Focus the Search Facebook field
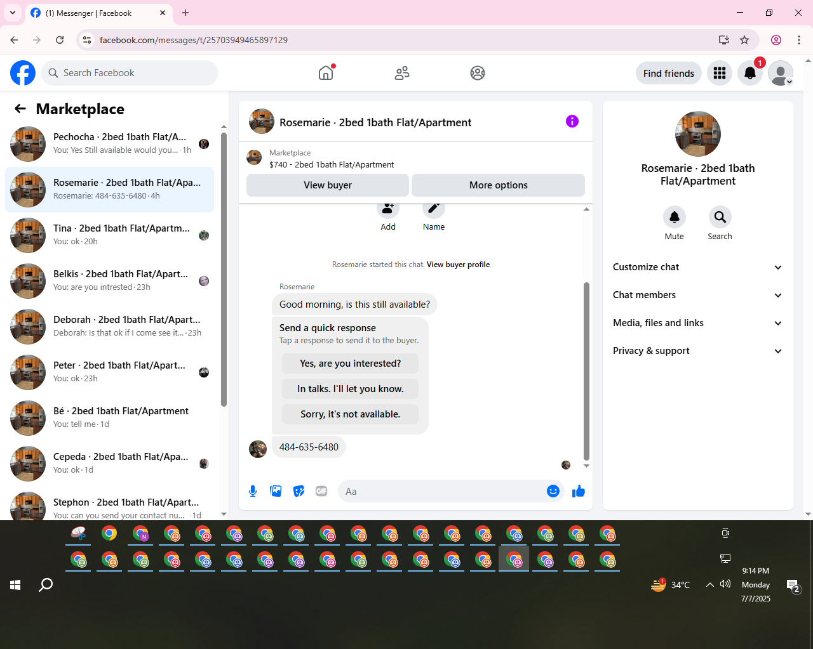Screen dimensions: 813x649 pos(130,73)
